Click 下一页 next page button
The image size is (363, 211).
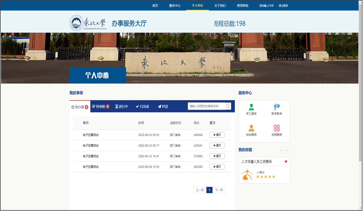[x=219, y=190]
